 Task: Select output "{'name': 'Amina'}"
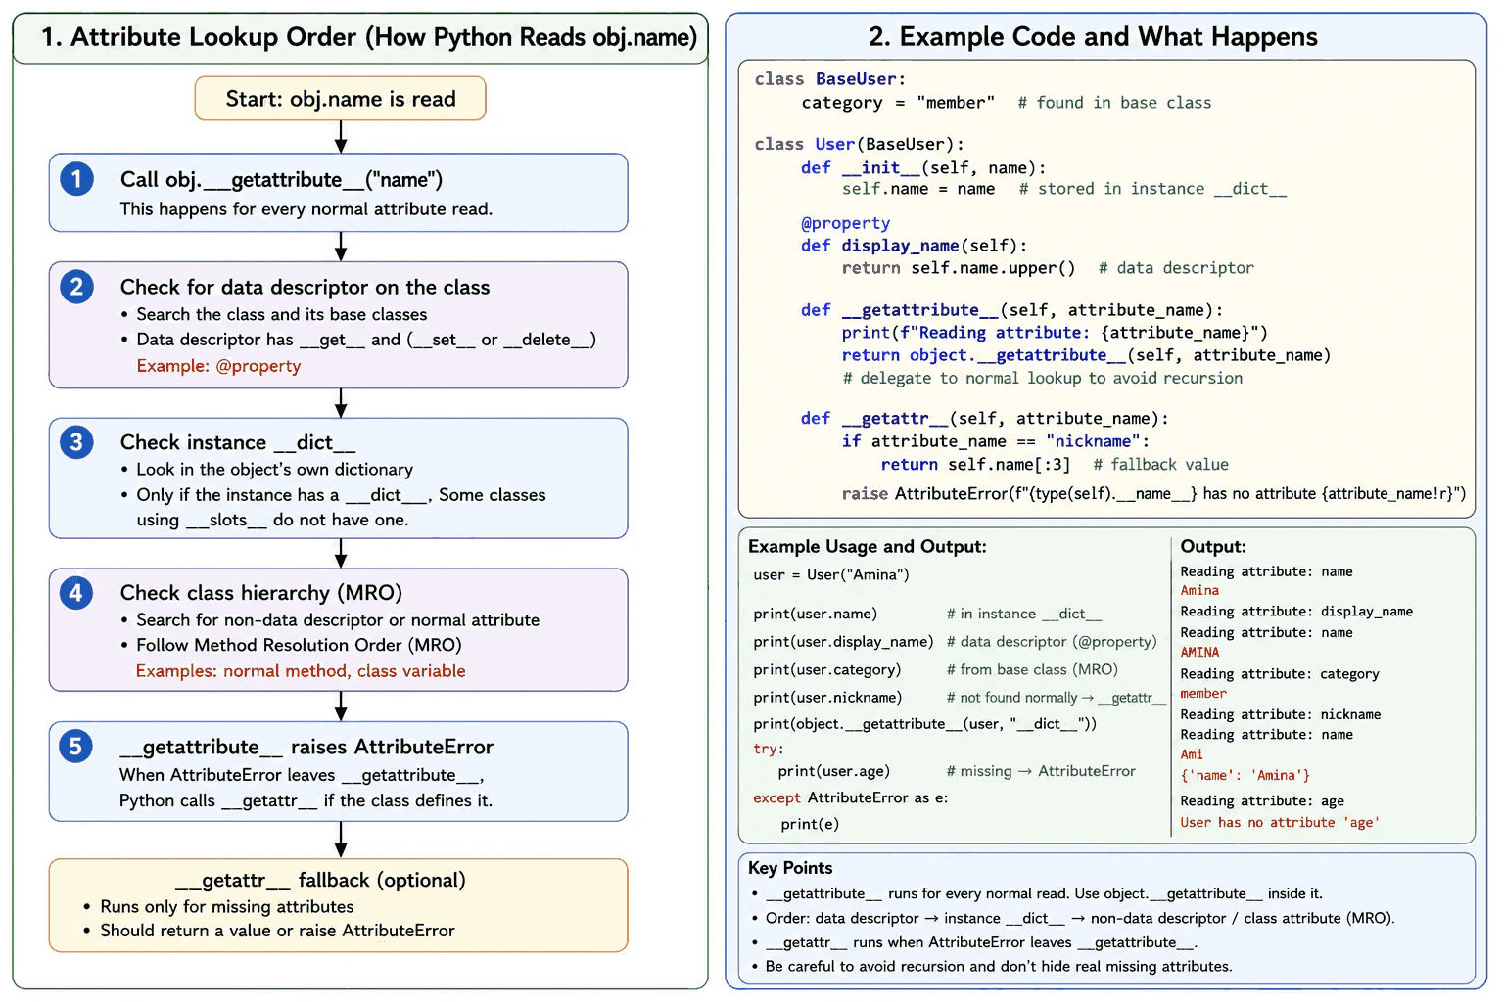pyautogui.click(x=1245, y=776)
